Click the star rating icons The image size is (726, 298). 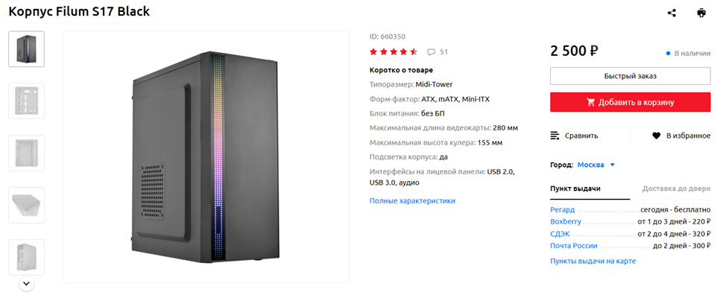394,52
